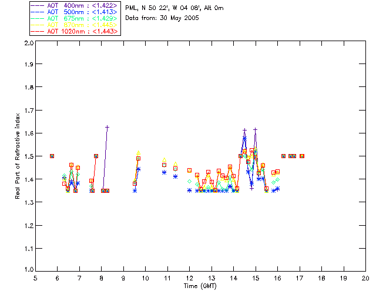This screenshot has height=301, width=376.
Task: Click the blue asterisk marker near 11 GMT
Action: coord(164,172)
